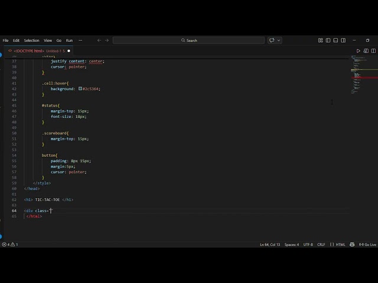
Task: Open Customize Layout icon
Action: coord(320,41)
